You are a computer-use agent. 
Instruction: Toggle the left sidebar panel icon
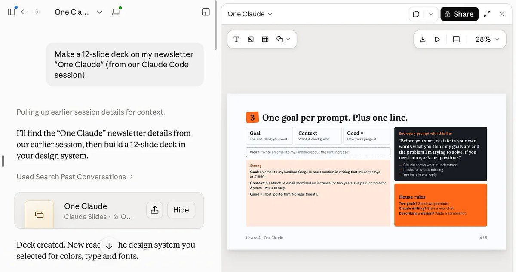click(12, 12)
